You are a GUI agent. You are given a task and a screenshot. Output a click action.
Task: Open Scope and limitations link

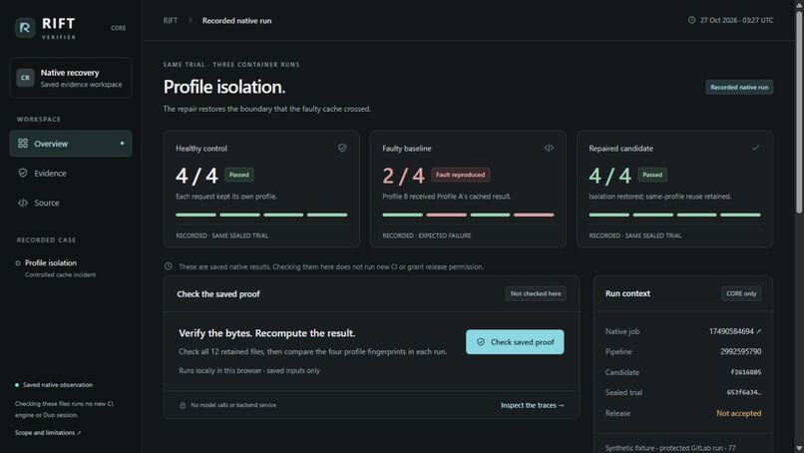(x=48, y=432)
